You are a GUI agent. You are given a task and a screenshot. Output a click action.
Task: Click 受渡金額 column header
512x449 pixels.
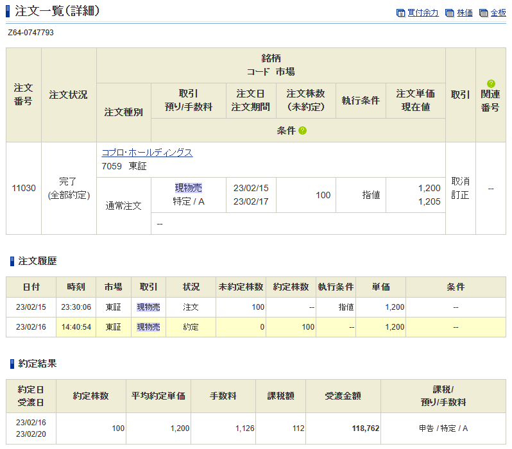click(343, 396)
